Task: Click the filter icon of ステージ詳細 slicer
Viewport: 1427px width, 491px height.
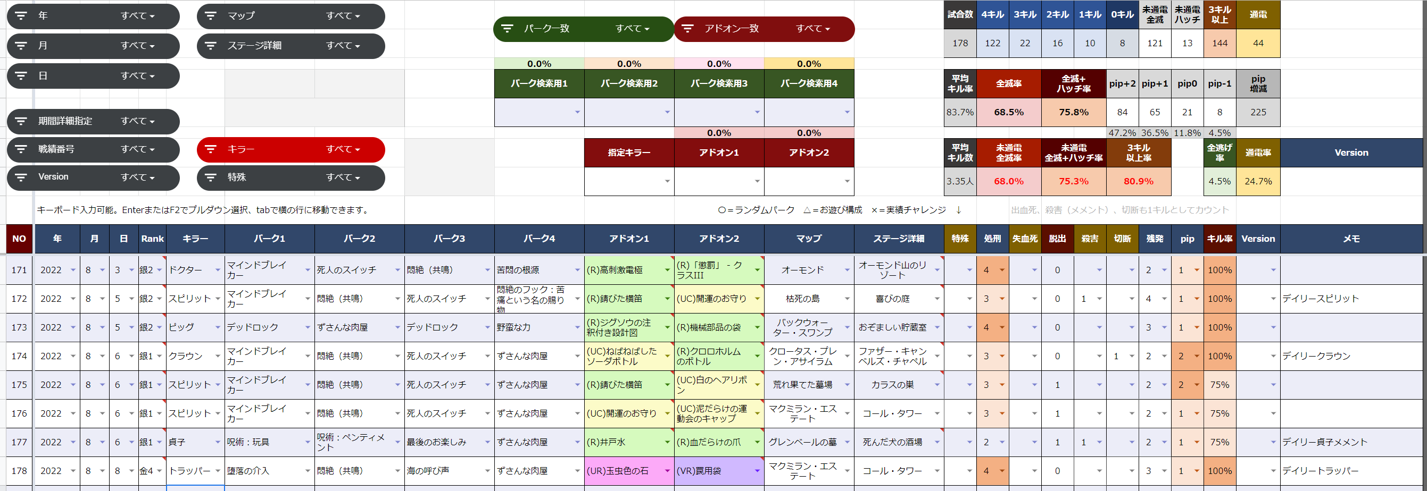Action: [x=211, y=45]
